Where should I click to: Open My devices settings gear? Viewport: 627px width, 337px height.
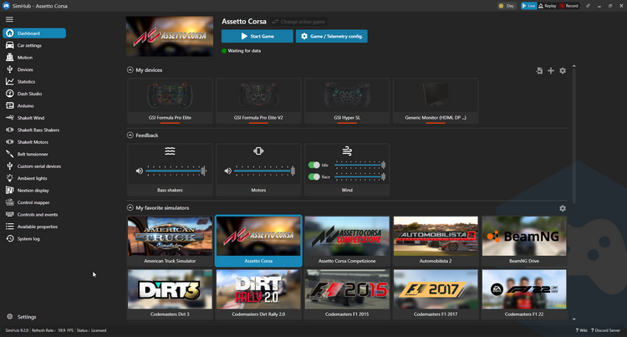(563, 70)
